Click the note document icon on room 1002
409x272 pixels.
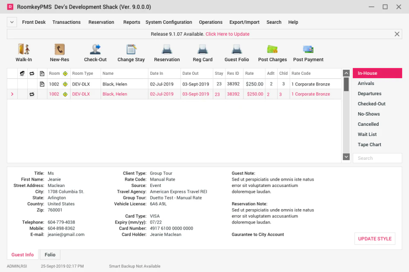pos(41,84)
